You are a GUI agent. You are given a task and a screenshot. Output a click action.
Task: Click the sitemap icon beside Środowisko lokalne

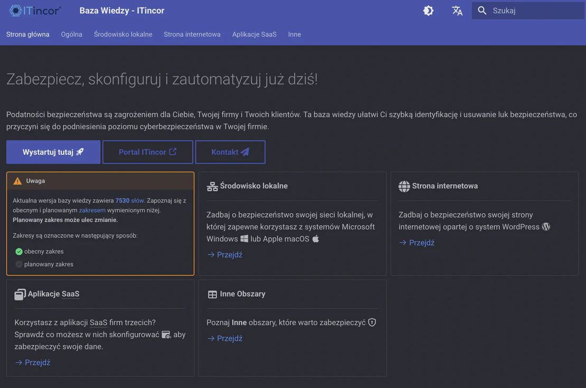click(212, 185)
